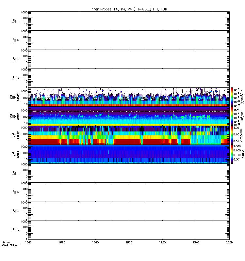
Task: Select the 'tha fff 1' panel label
Action: [15, 21]
